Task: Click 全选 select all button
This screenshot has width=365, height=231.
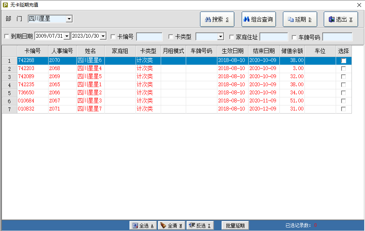Action: coord(143,226)
